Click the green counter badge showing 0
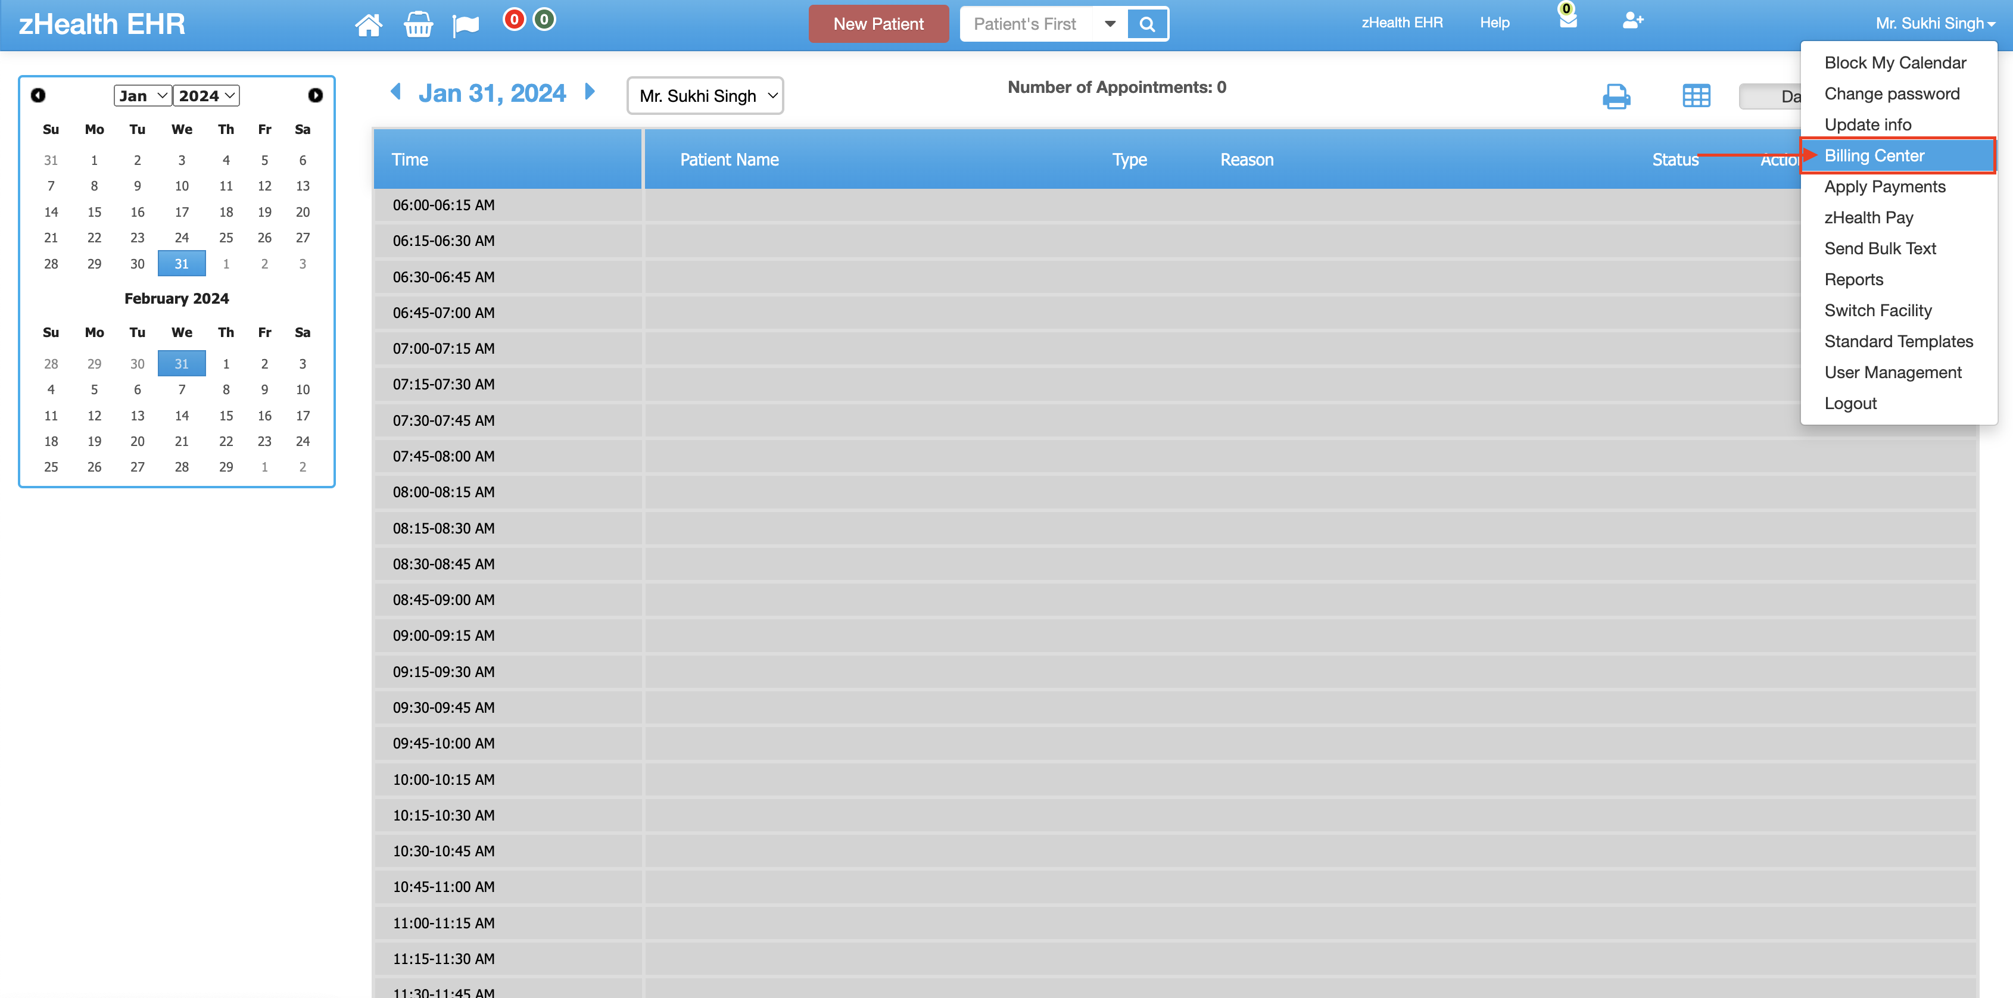This screenshot has width=2013, height=998. point(544,20)
